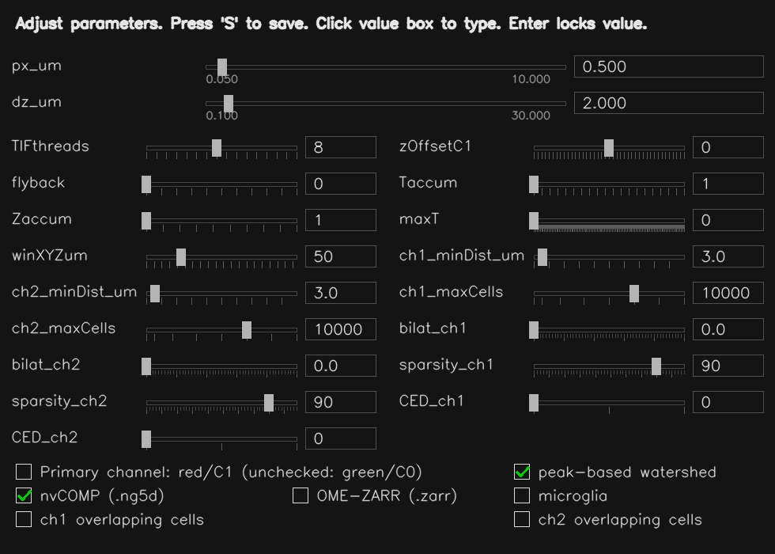Enable ch2 overlapping cells

(522, 520)
